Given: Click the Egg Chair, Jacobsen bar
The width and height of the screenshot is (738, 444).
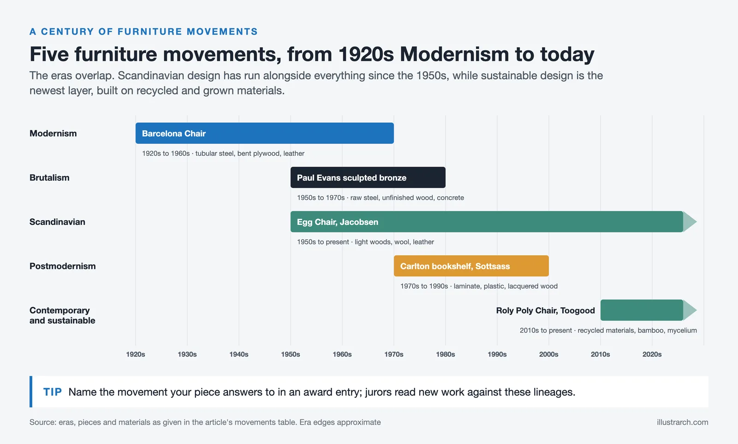Looking at the screenshot, I should (x=487, y=222).
